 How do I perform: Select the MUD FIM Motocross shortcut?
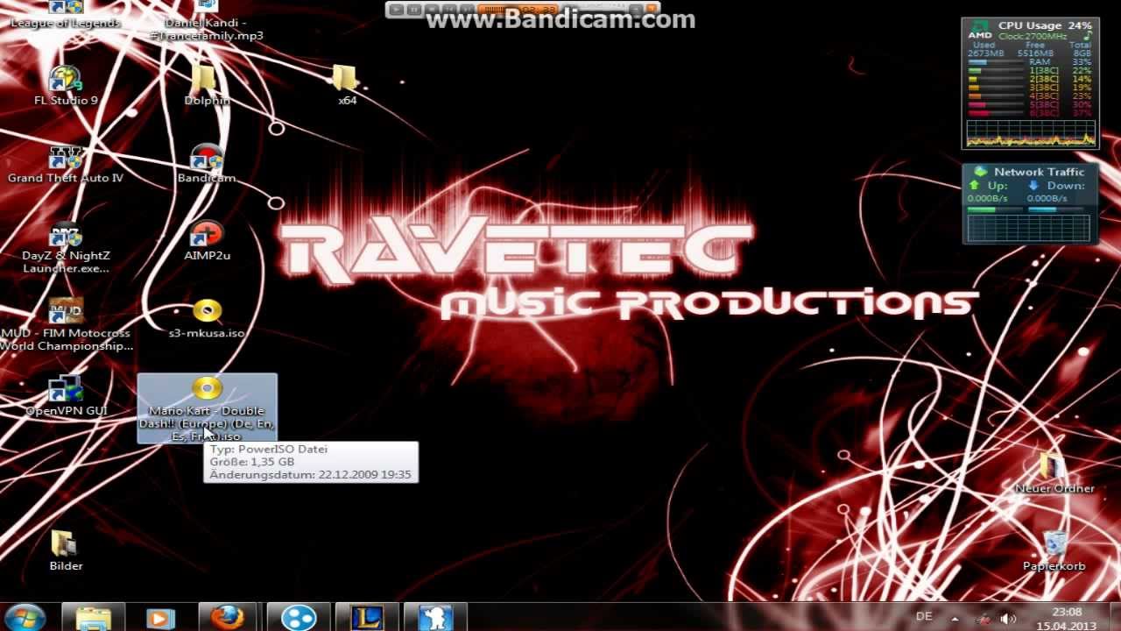tap(66, 325)
